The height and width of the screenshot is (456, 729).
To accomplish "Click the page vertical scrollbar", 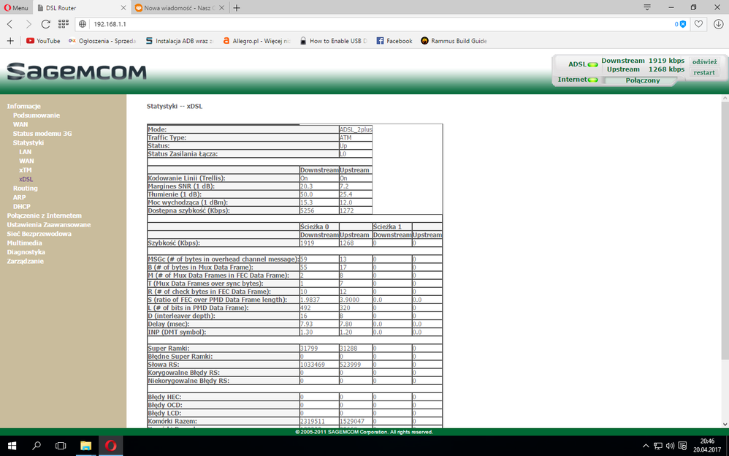I will 725,230.
